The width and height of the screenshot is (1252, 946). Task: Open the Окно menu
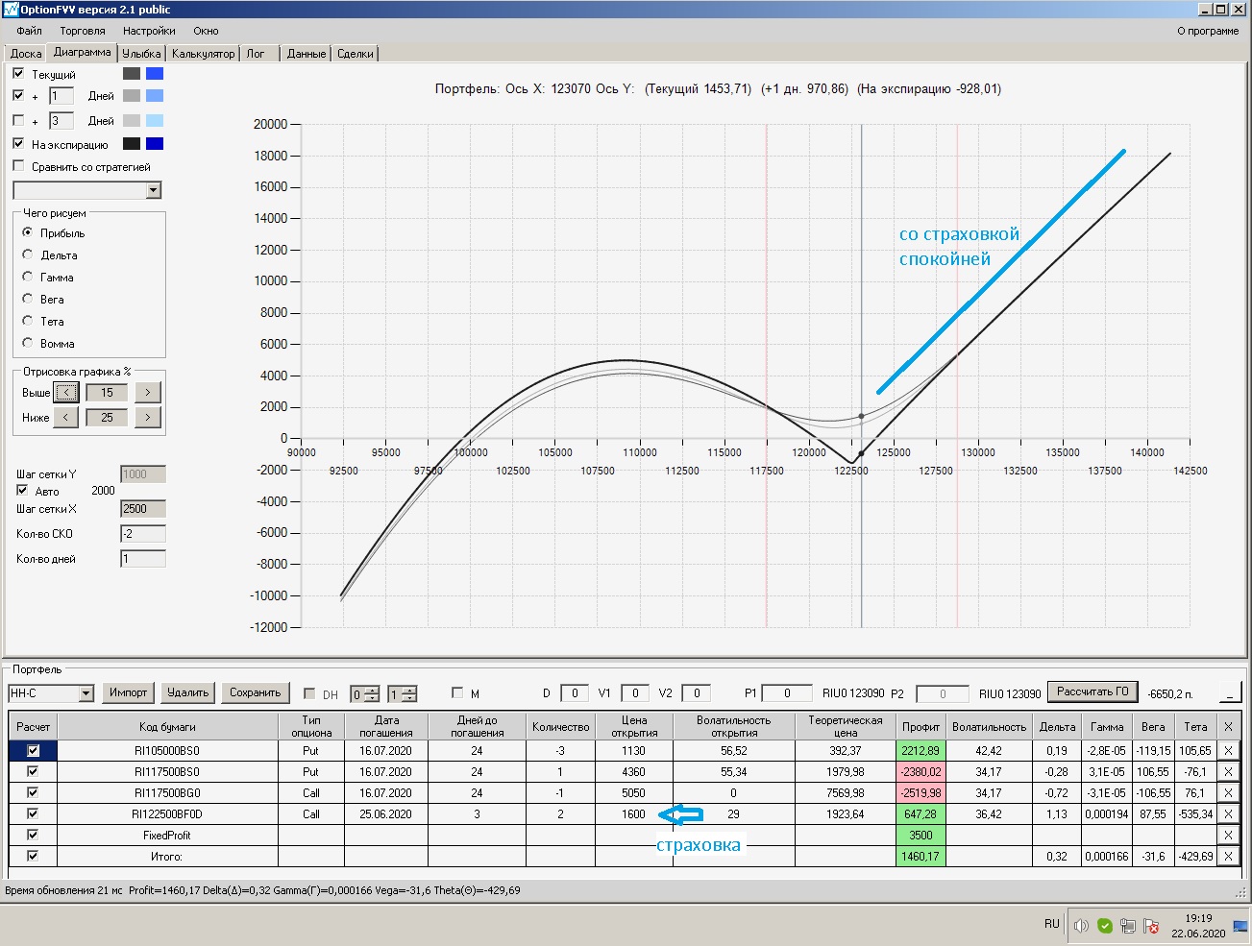[x=206, y=31]
